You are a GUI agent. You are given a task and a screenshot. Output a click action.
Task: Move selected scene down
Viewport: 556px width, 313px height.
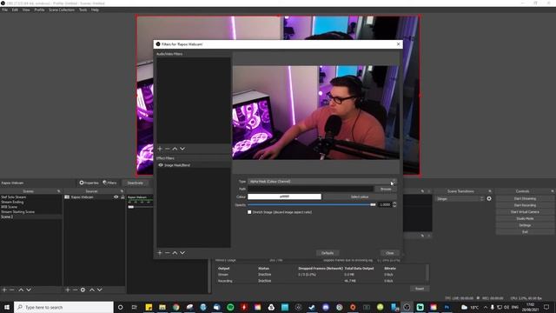[29, 290]
